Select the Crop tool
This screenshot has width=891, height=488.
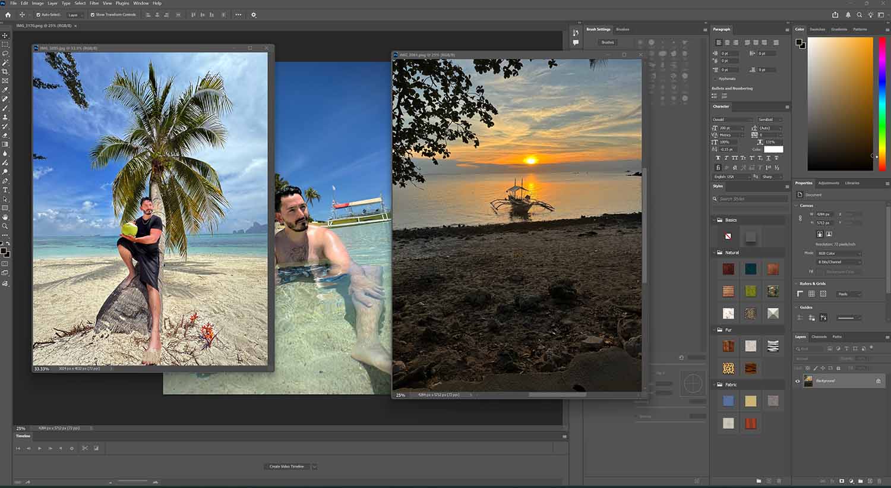(x=5, y=71)
